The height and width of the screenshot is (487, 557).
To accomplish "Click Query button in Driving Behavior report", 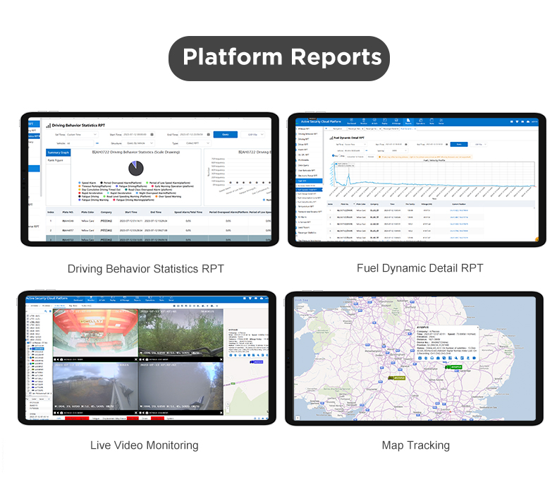I will [x=225, y=133].
